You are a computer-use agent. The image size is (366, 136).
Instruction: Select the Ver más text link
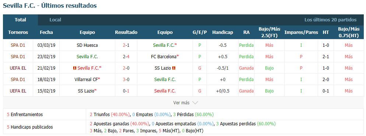point(182,103)
